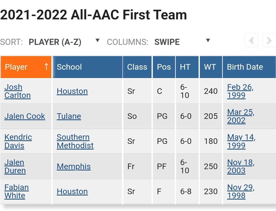Viewport: 276px width, 211px height.
Task: Click the ascending sort arrow in Player header
Action: (x=46, y=67)
